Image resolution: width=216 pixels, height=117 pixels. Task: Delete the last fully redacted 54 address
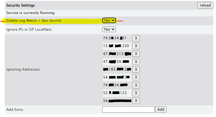click(x=136, y=101)
